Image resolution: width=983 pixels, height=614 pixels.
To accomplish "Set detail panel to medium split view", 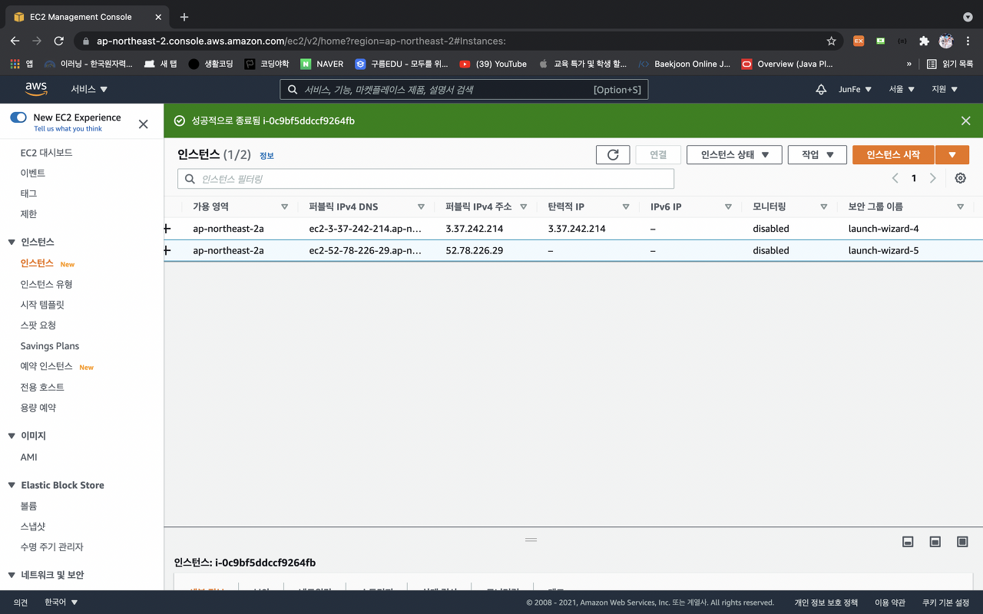I will [935, 542].
